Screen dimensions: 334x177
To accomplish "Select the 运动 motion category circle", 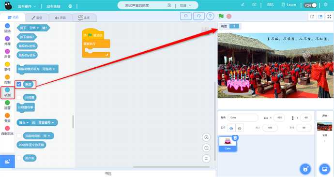I will tap(7, 26).
